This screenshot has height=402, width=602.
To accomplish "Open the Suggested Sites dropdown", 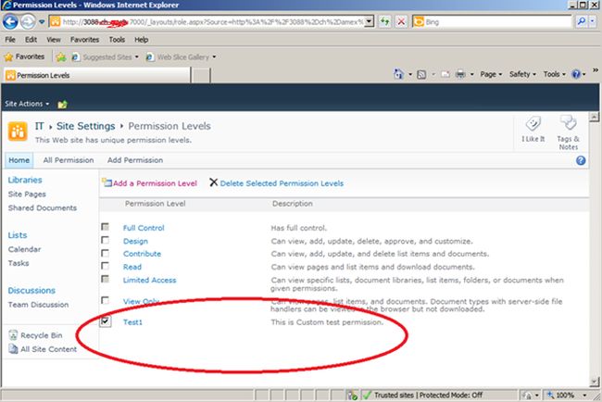I will pyautogui.click(x=136, y=57).
